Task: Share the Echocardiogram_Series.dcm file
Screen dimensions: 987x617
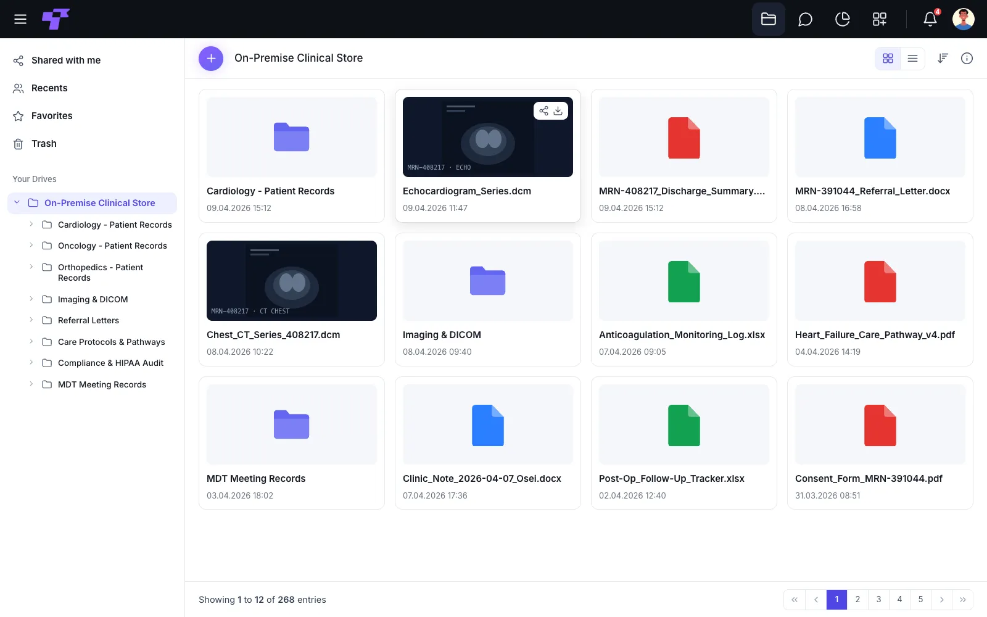Action: [543, 111]
